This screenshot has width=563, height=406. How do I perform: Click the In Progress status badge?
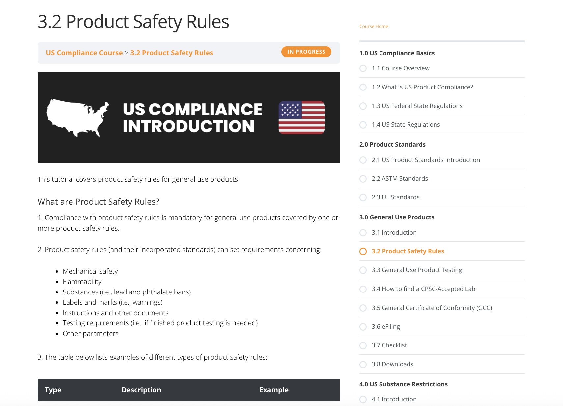pos(306,52)
